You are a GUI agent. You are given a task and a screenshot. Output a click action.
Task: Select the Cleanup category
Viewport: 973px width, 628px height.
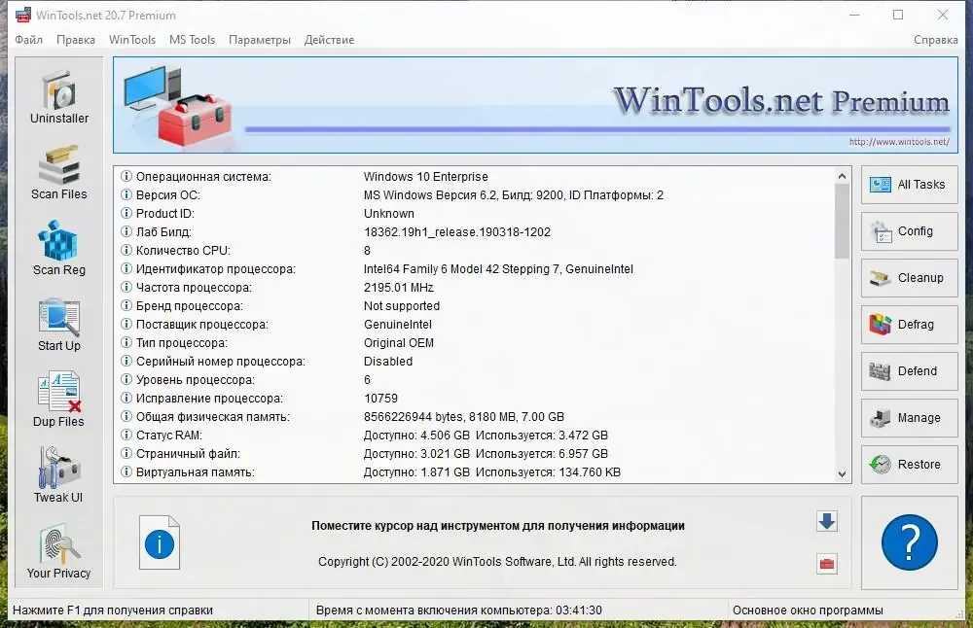tap(909, 278)
